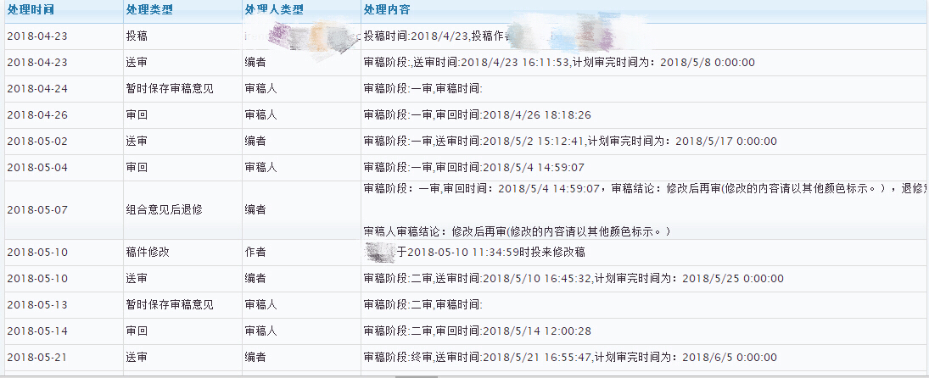Click content with 送审时间:2018/5/21 16:55:47

coord(571,358)
